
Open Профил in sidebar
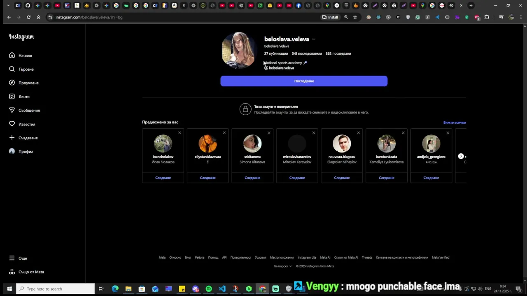tap(21, 151)
